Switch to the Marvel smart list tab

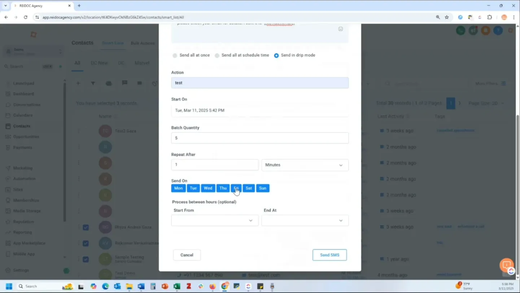(142, 63)
